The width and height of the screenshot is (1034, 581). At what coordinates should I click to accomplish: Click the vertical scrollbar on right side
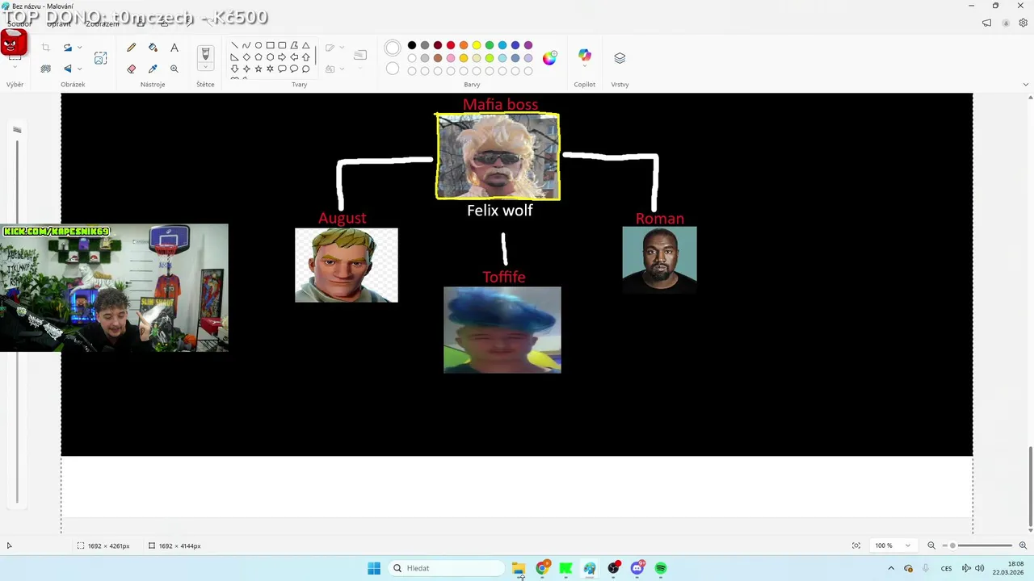coord(1029,486)
